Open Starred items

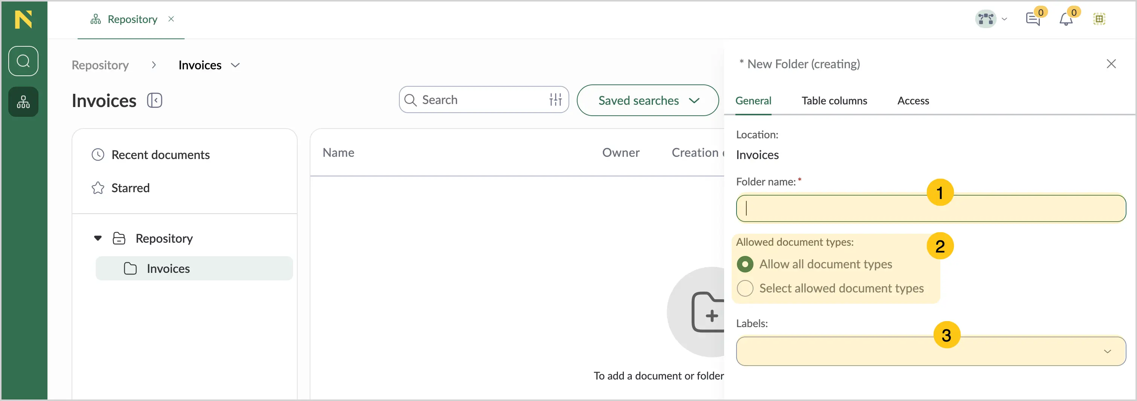point(121,188)
